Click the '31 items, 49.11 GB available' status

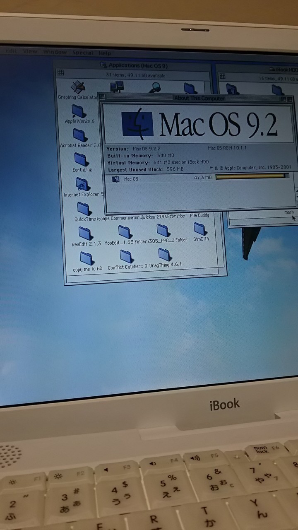135,75
